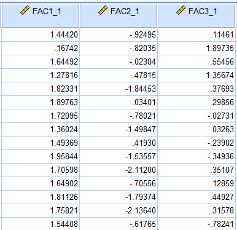Click the ruler icon next to FAC1_1
The image size is (237, 230).
point(25,10)
